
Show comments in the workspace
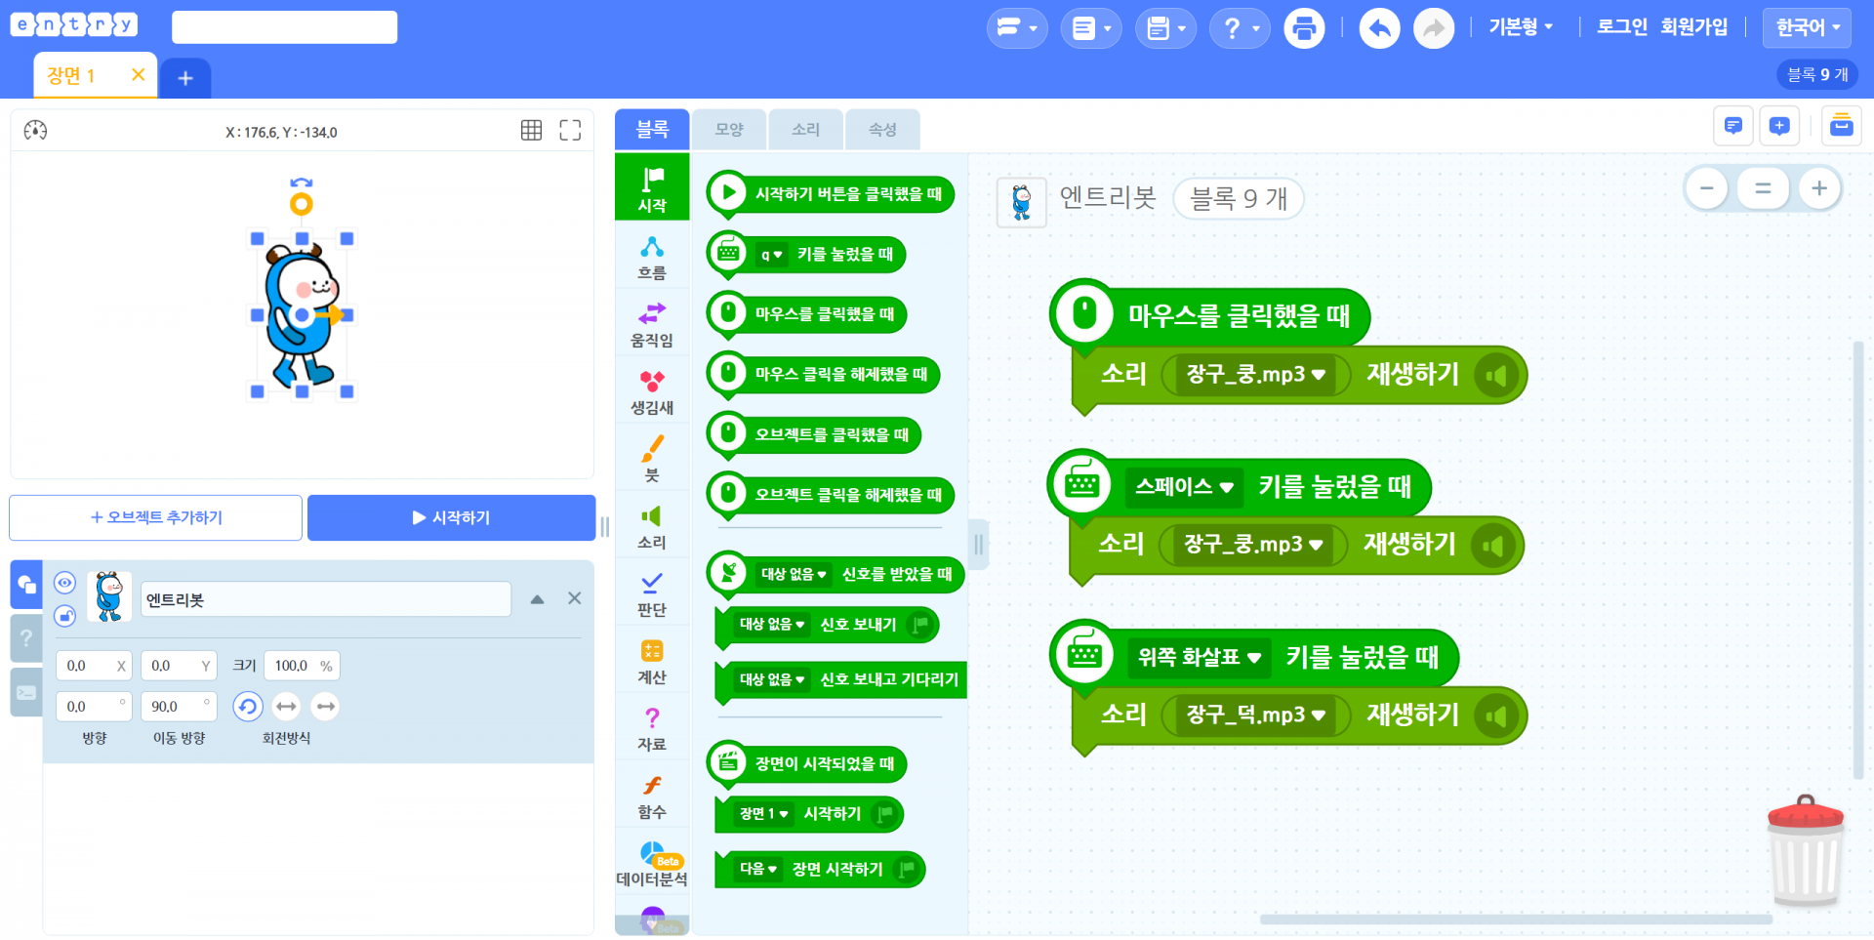1733,126
